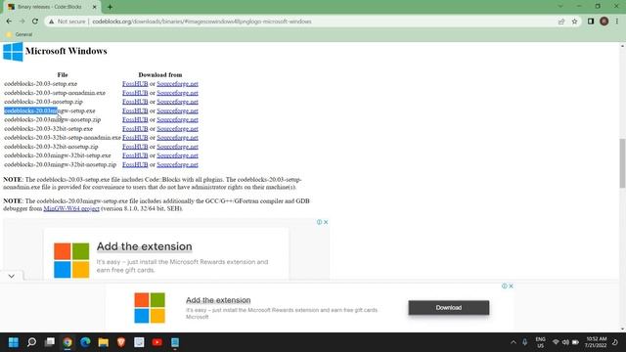FossHUB link for codeblocks-20.03-setup-nonadmin.exe
This screenshot has height=352, width=626.
pyautogui.click(x=135, y=93)
